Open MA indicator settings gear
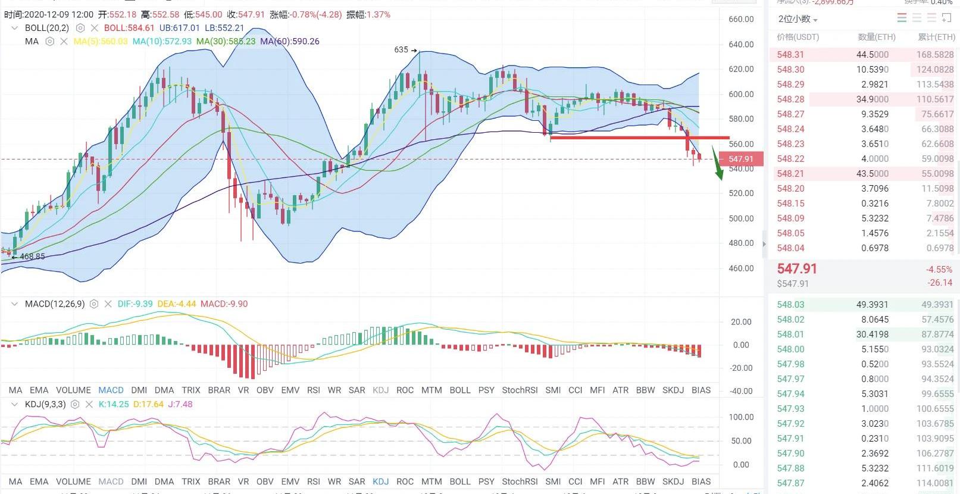960x494 pixels. point(50,42)
